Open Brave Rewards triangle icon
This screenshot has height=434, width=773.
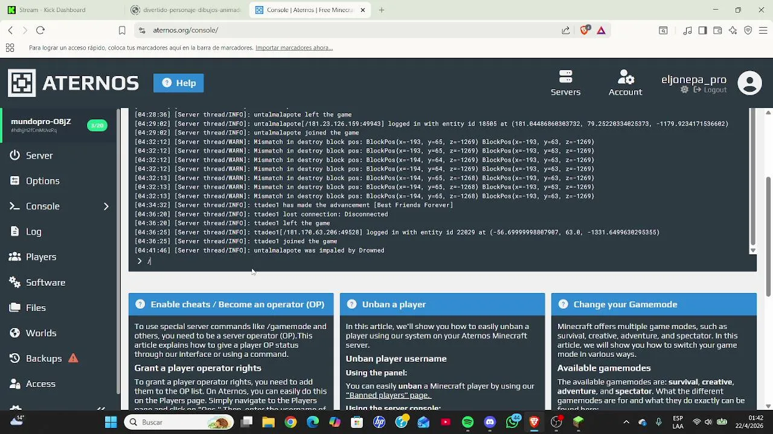coord(601,30)
